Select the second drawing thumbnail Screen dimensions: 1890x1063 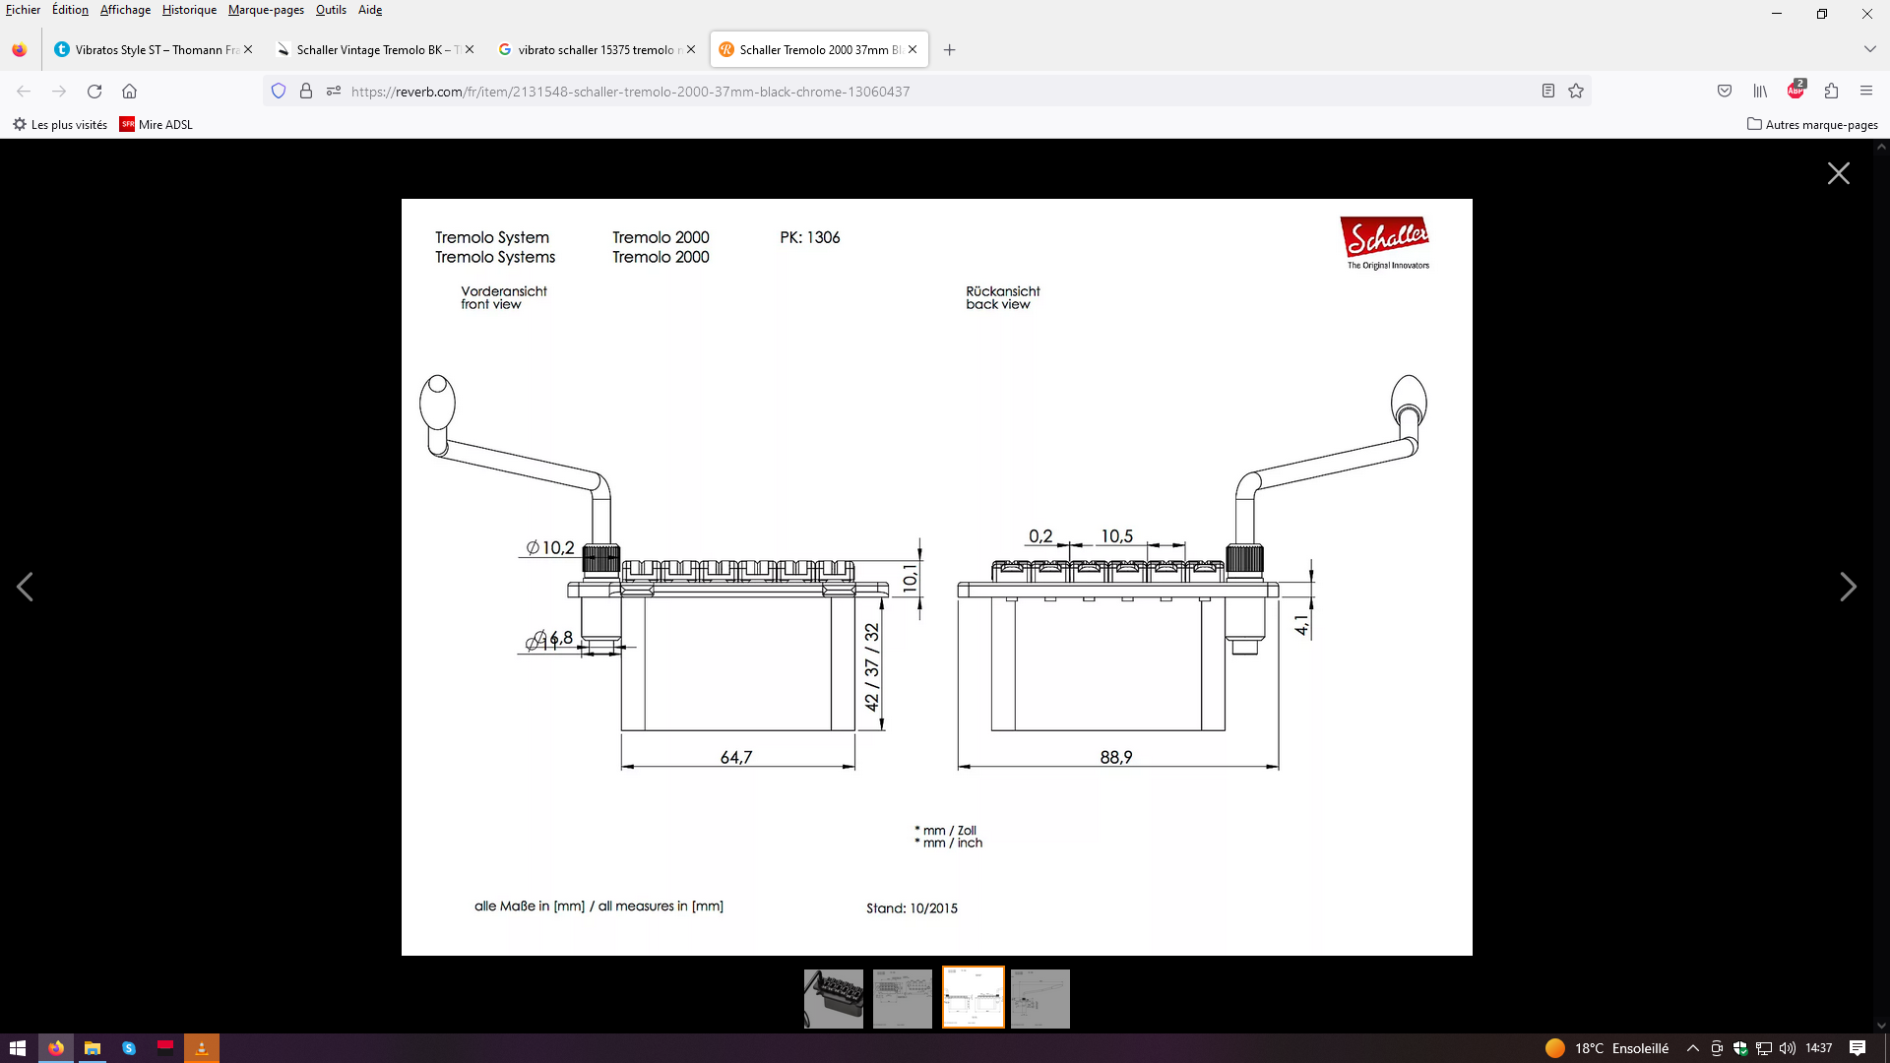pos(902,998)
